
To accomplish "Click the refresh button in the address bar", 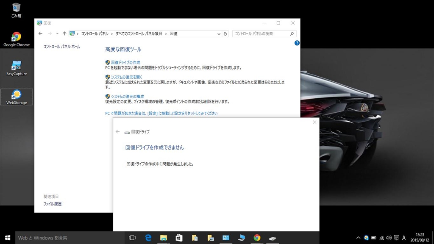I will pyautogui.click(x=225, y=34).
